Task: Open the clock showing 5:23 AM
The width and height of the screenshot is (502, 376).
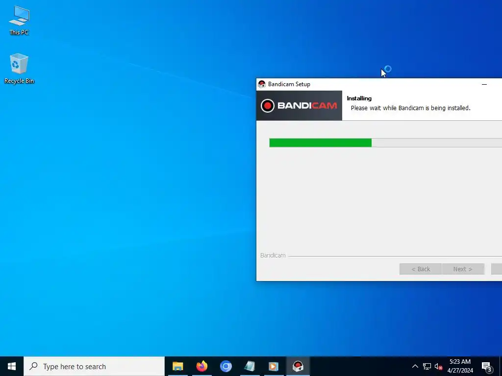Action: (x=460, y=366)
